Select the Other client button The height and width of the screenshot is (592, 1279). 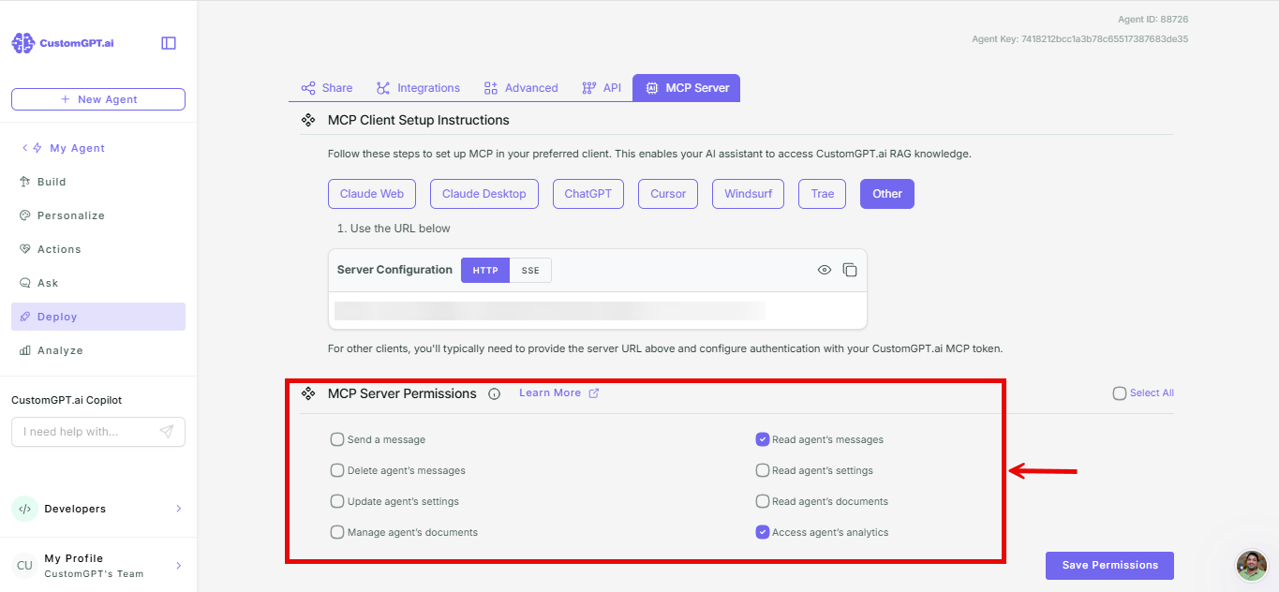[887, 194]
